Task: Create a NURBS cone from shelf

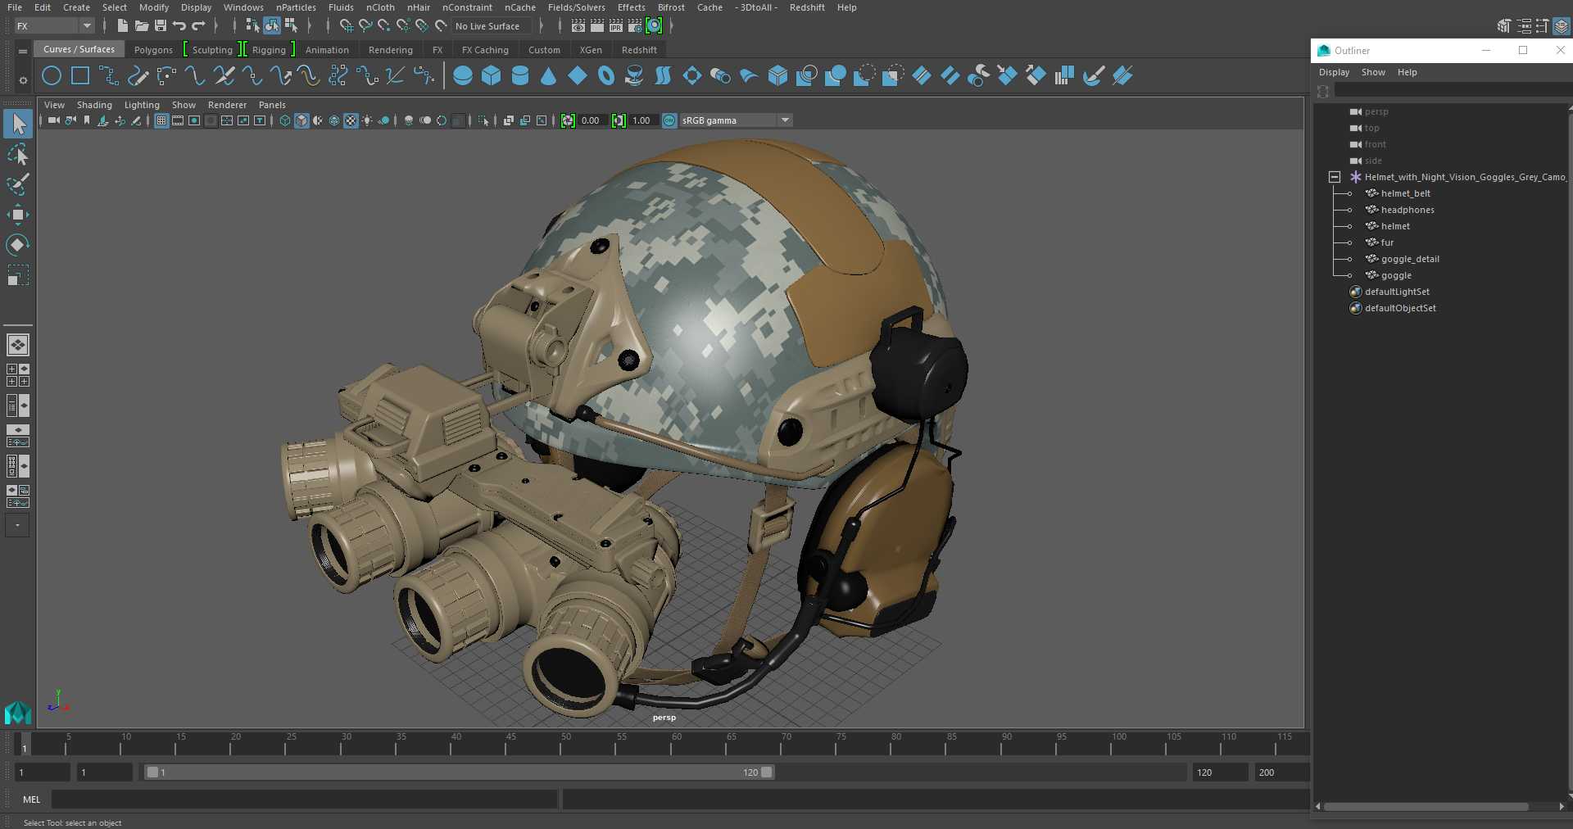Action: tap(549, 76)
